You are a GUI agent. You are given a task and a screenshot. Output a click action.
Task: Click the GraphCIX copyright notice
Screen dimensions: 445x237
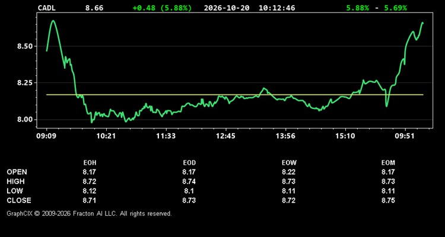coord(89,213)
